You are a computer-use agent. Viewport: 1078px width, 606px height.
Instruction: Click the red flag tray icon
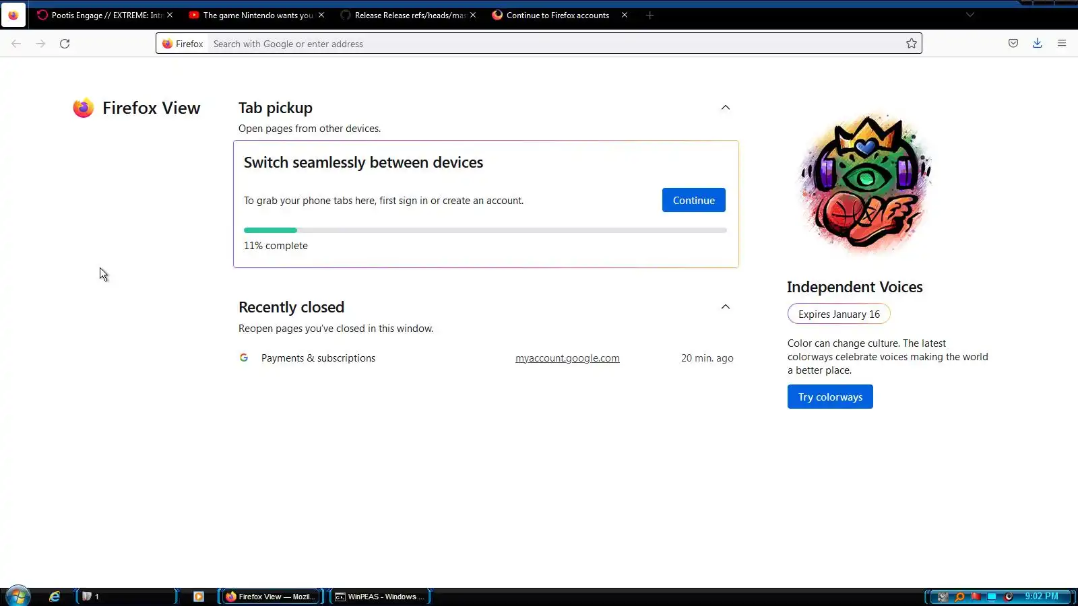(976, 597)
